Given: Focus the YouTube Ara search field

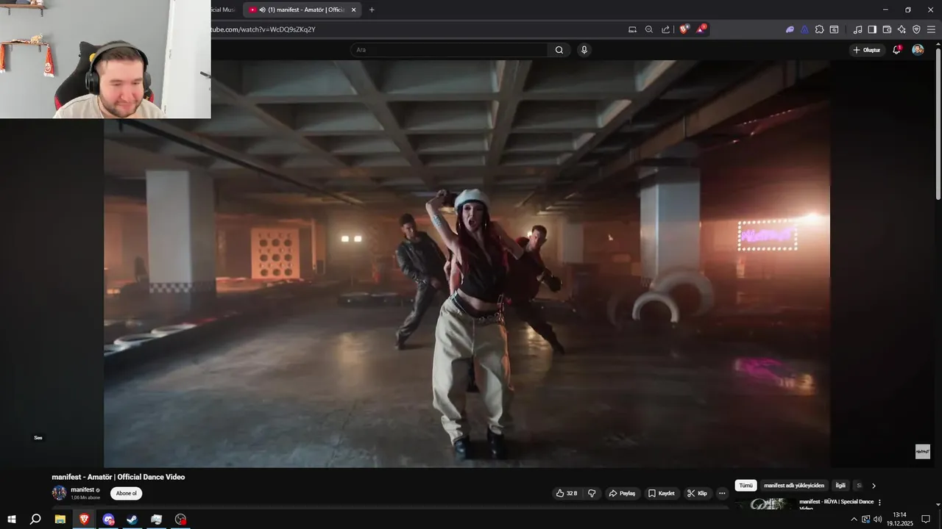Looking at the screenshot, I should (449, 50).
